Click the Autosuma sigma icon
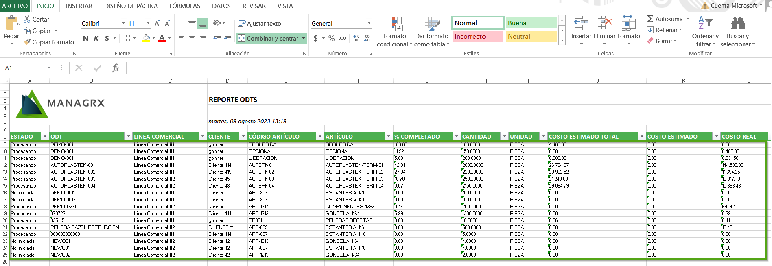Screen dimensions: 772x266 point(650,19)
